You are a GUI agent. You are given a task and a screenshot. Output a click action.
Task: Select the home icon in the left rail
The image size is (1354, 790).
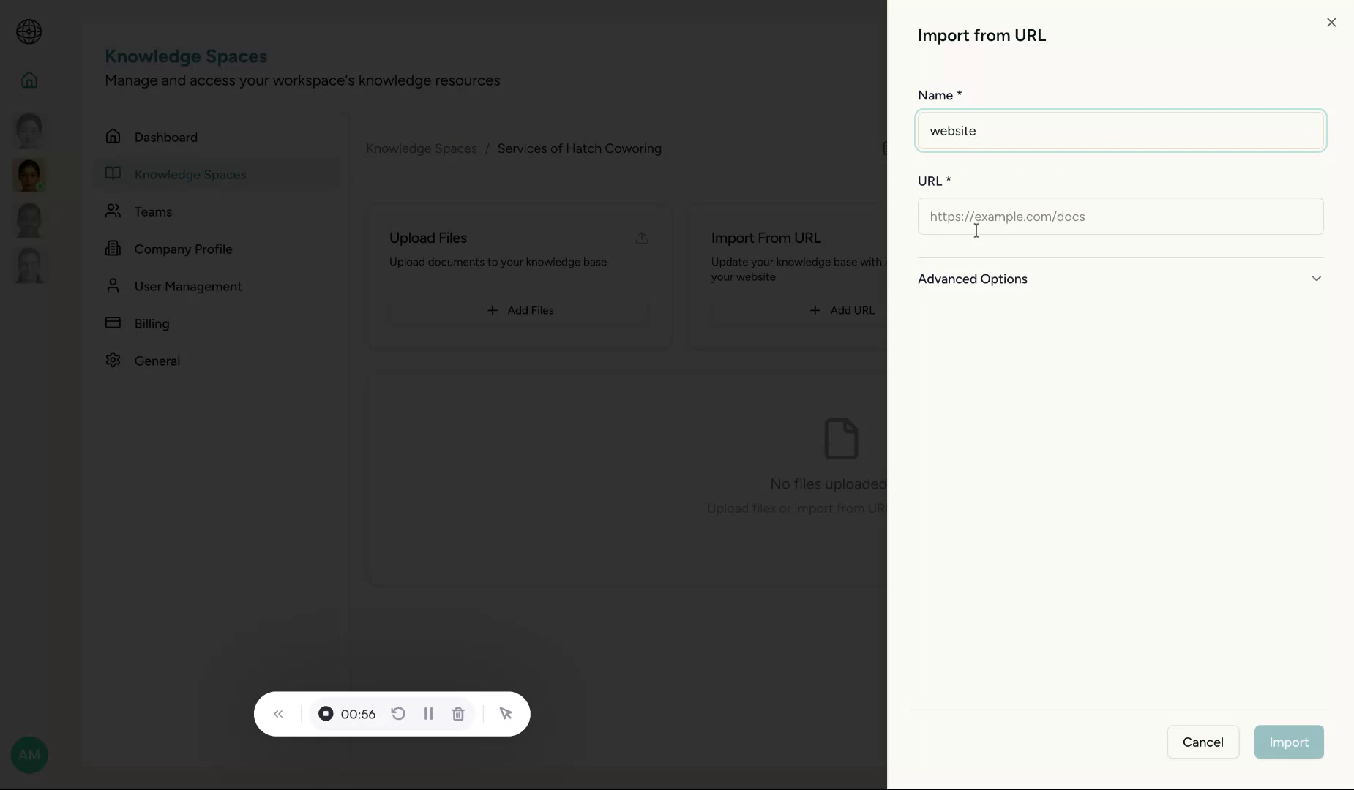coord(29,80)
